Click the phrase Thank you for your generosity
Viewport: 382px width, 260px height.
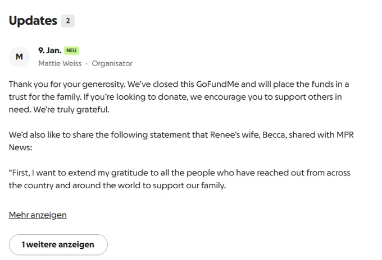67,84
